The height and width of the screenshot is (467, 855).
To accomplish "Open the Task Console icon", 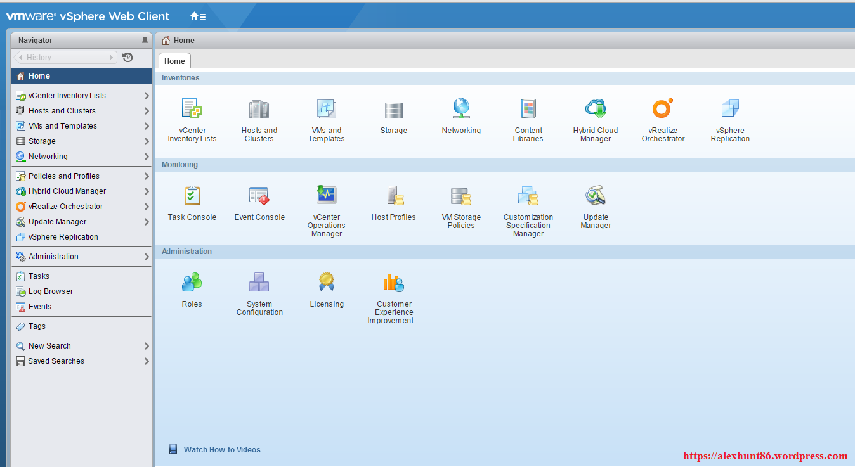I will coord(192,196).
